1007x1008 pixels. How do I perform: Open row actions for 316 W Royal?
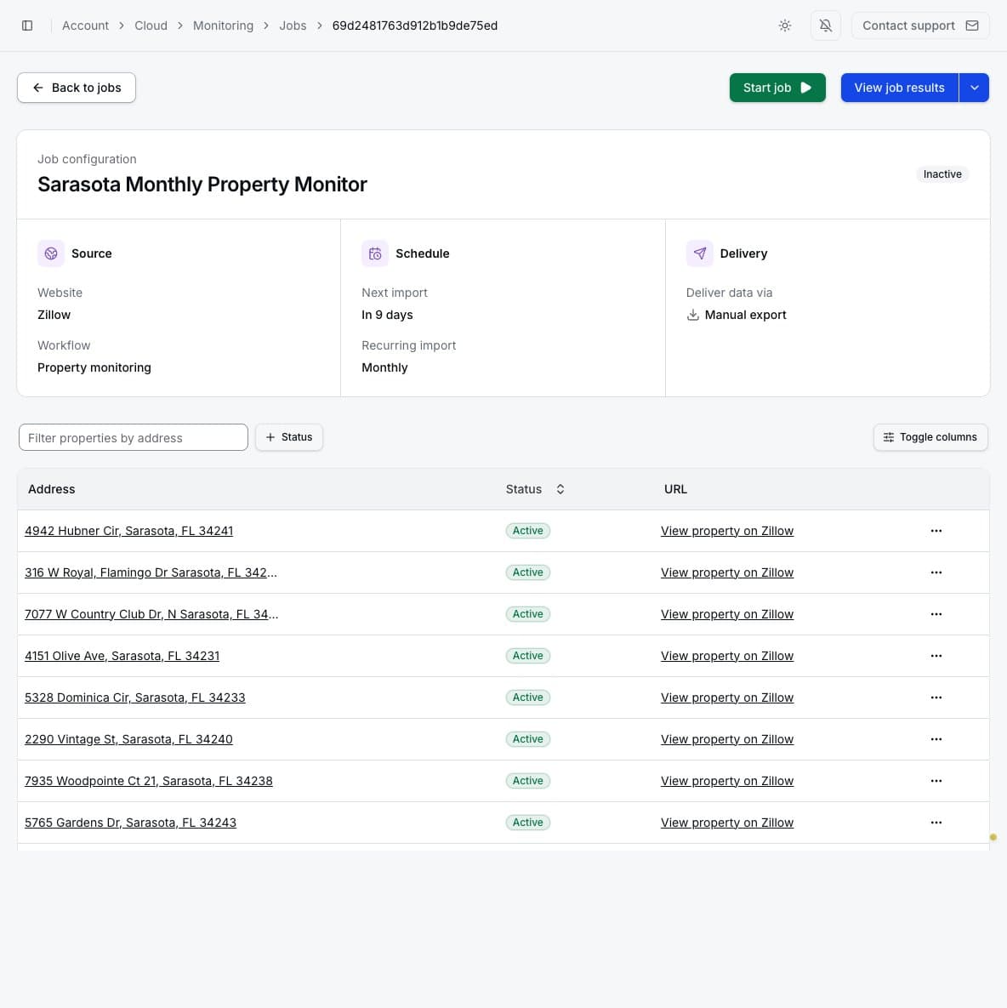point(936,572)
